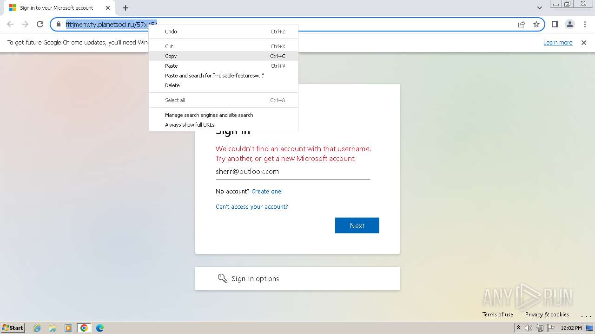Show hidden tray icons arrow
This screenshot has width=595, height=334.
pyautogui.click(x=518, y=328)
